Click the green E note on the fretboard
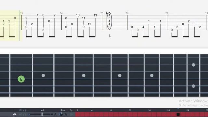 [x=21, y=79]
